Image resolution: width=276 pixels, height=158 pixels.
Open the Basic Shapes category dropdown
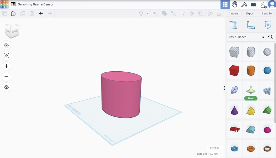click(246, 37)
